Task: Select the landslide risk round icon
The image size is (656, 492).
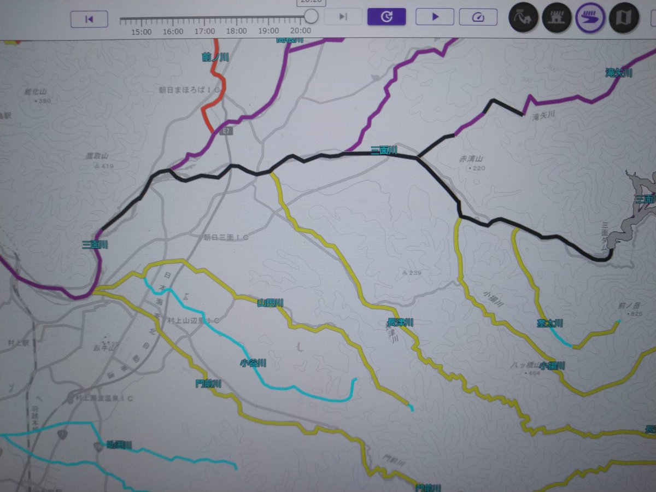Action: pos(524,18)
